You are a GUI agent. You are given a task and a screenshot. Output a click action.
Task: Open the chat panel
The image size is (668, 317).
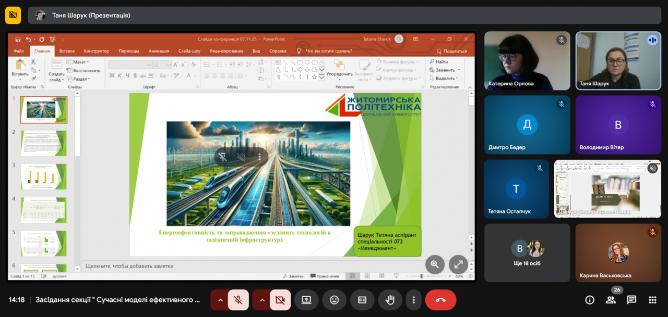pos(631,300)
